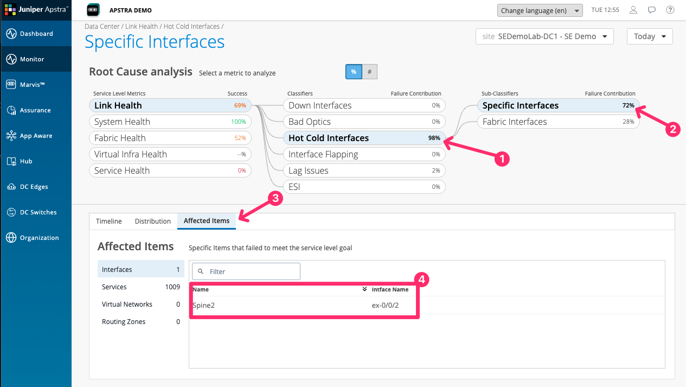
Task: Sort items by the Name column chevron
Action: pyautogui.click(x=364, y=289)
